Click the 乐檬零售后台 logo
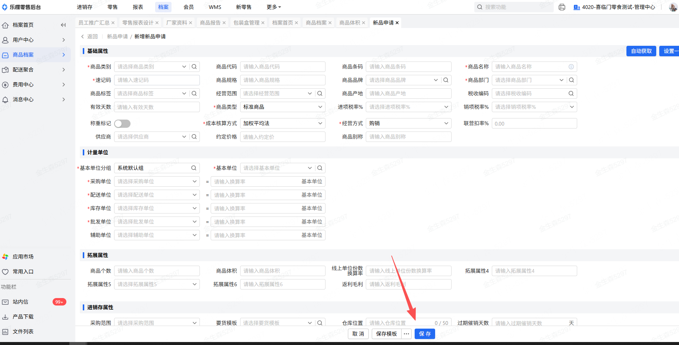Screen dimensions: 679x345 [x=21, y=7]
